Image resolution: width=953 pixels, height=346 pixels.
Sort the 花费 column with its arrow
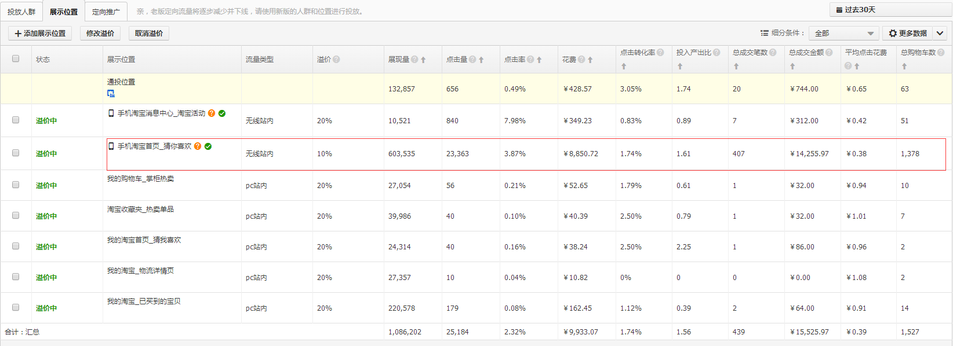(x=590, y=60)
